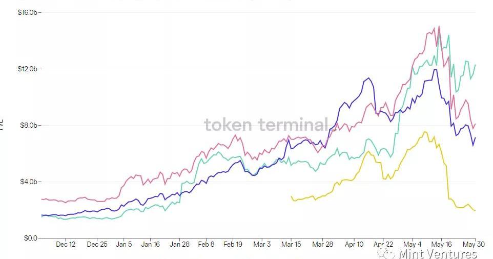Select the Jan 5 date tick
This screenshot has width=493, height=259.
(124, 245)
